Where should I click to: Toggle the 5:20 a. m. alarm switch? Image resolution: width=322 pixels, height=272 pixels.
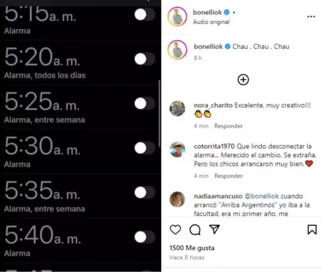(145, 59)
